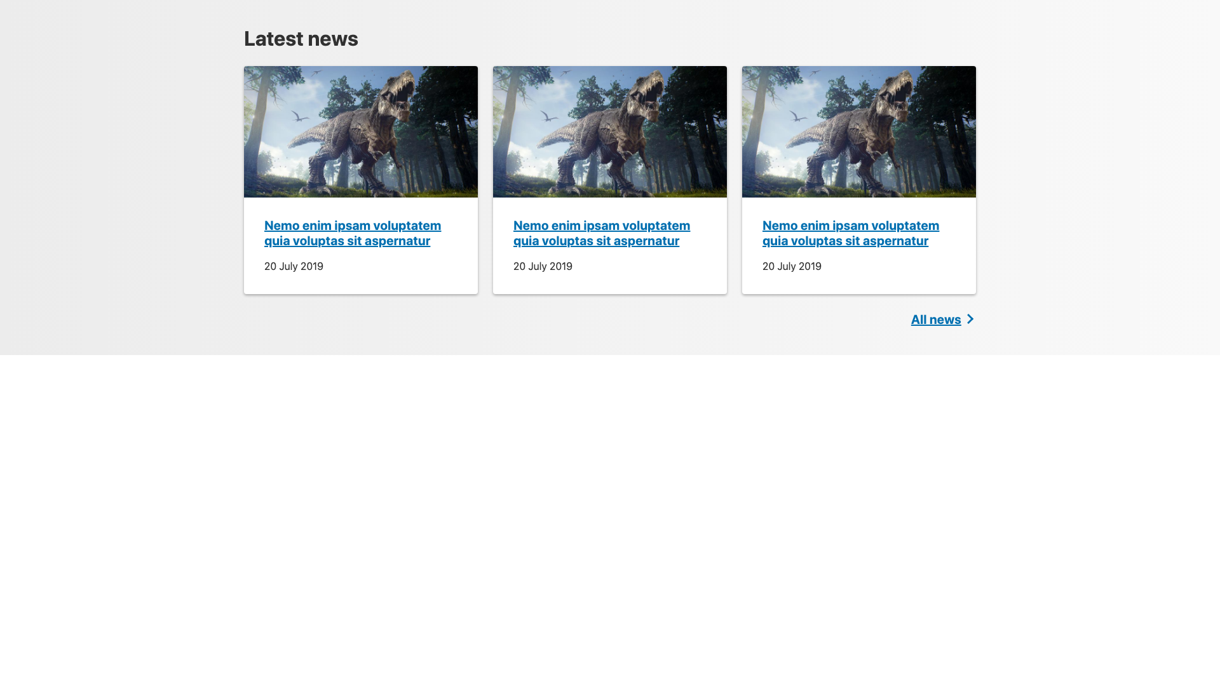Click the All news link
Screen dimensions: 1220x686
point(936,319)
